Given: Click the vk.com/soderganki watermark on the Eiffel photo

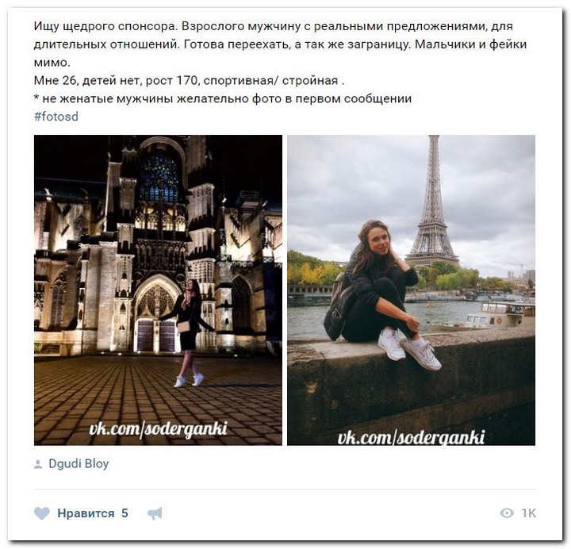Looking at the screenshot, I should click(x=411, y=437).
